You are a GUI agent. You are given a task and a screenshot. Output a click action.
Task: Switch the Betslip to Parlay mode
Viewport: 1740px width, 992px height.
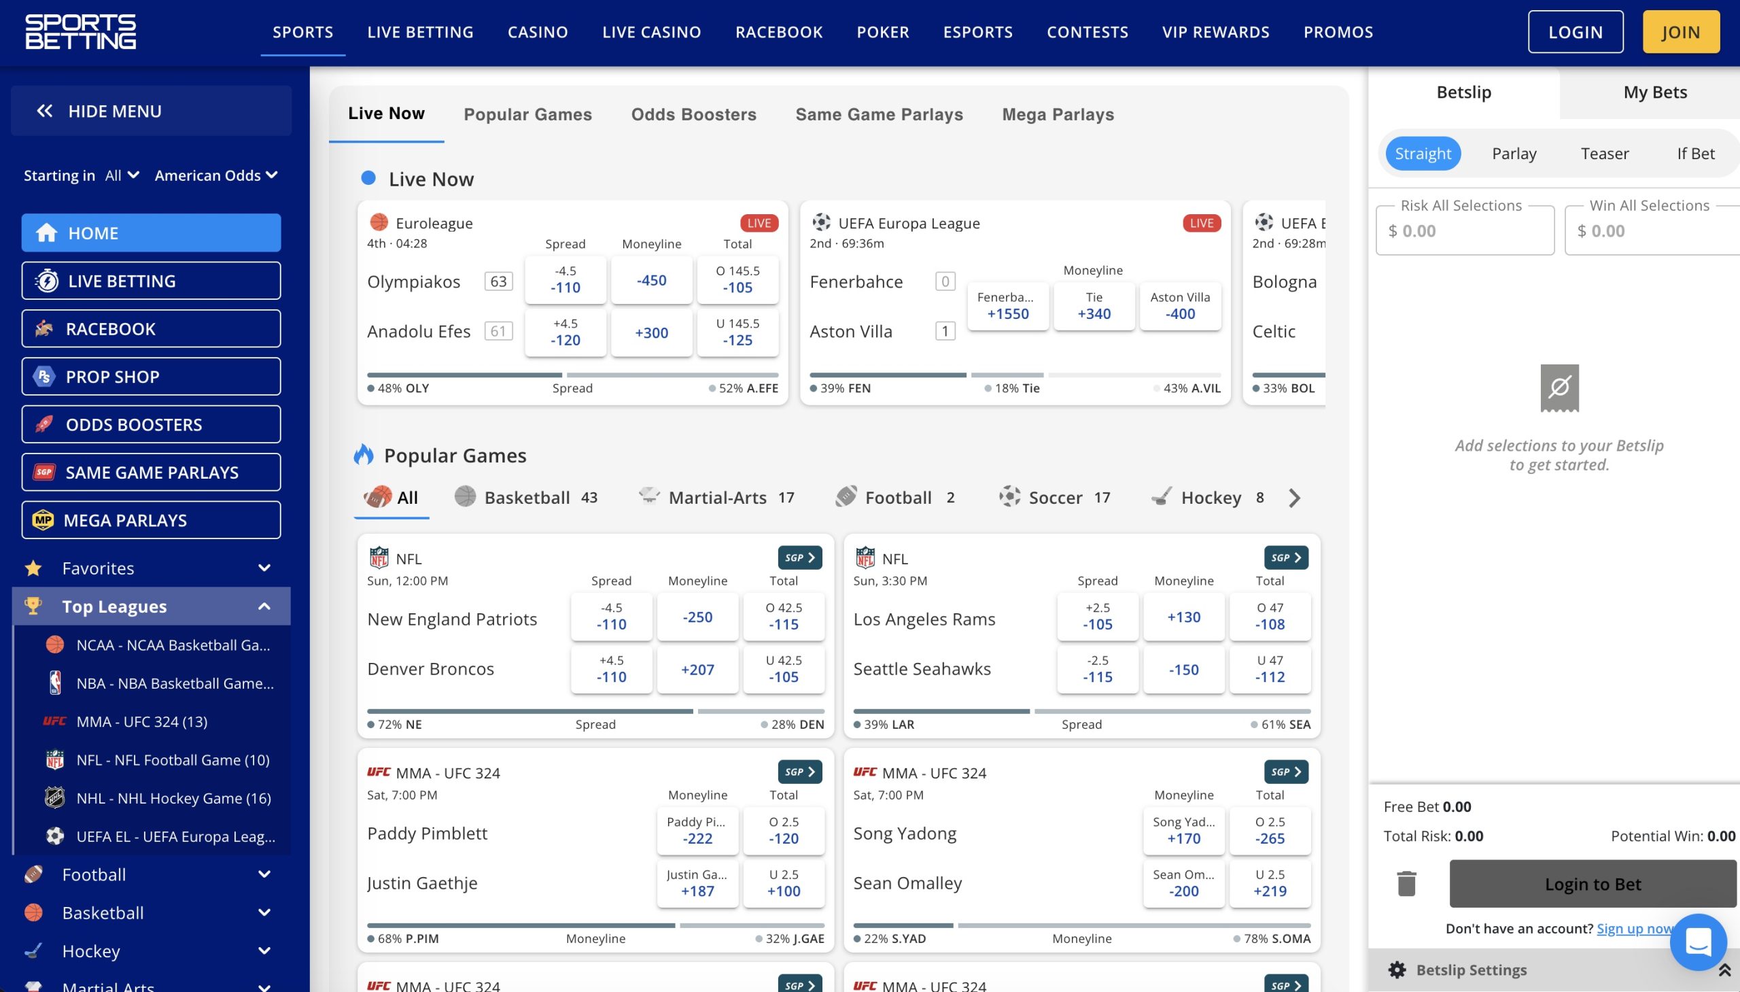tap(1513, 153)
